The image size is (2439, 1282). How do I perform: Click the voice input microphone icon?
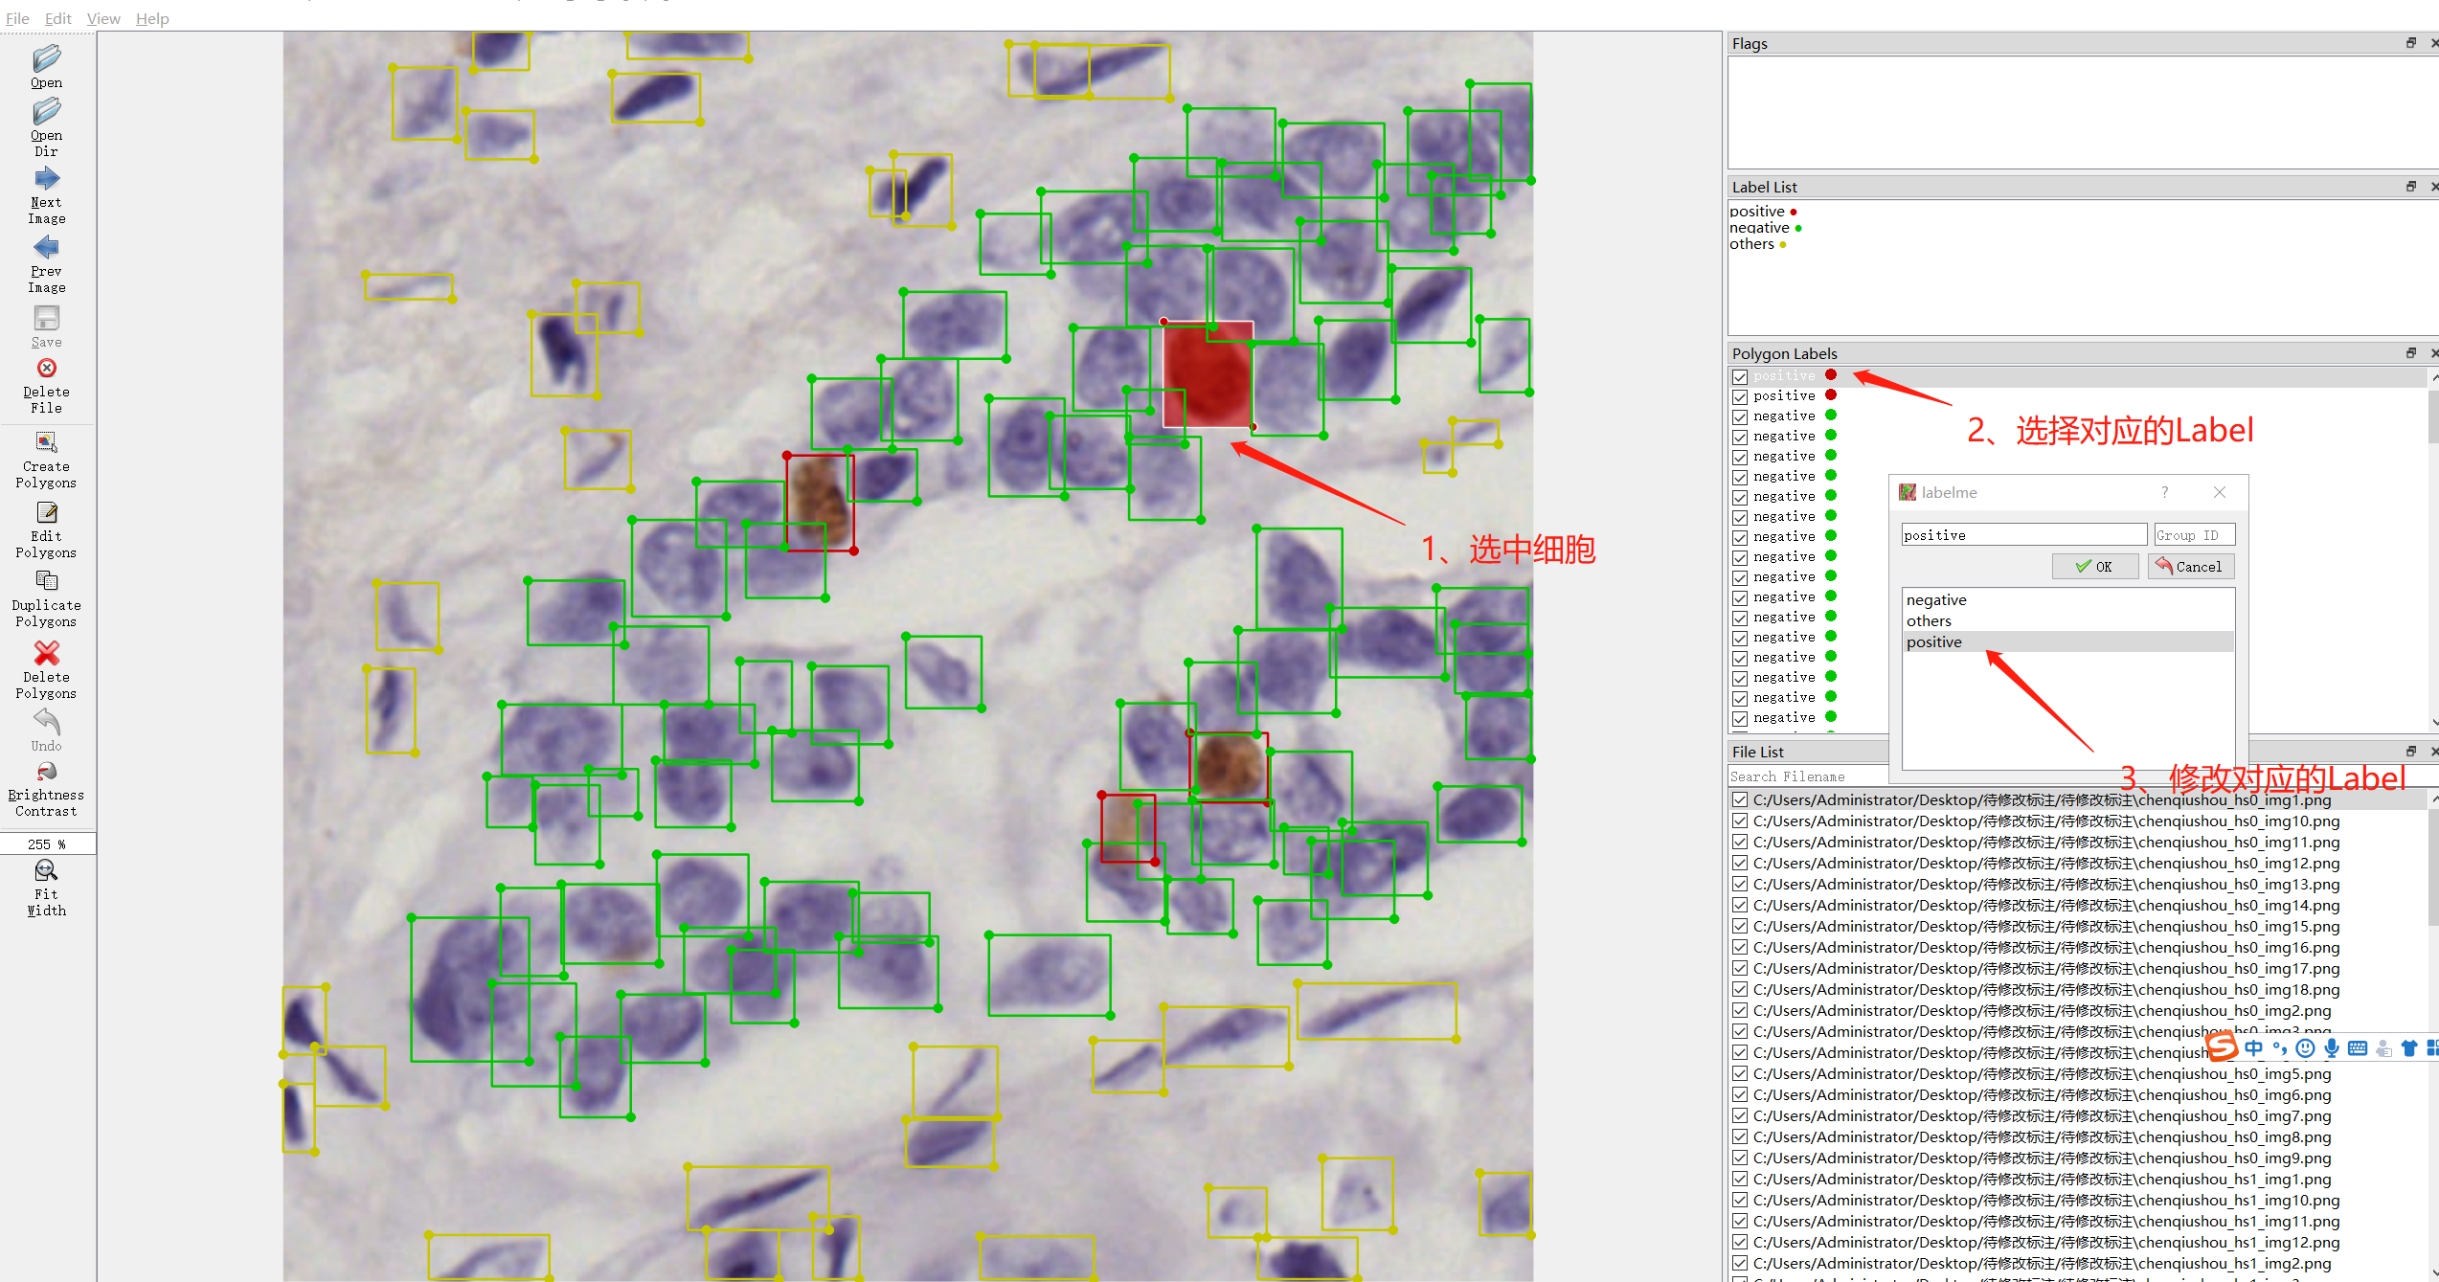pyautogui.click(x=2332, y=1047)
